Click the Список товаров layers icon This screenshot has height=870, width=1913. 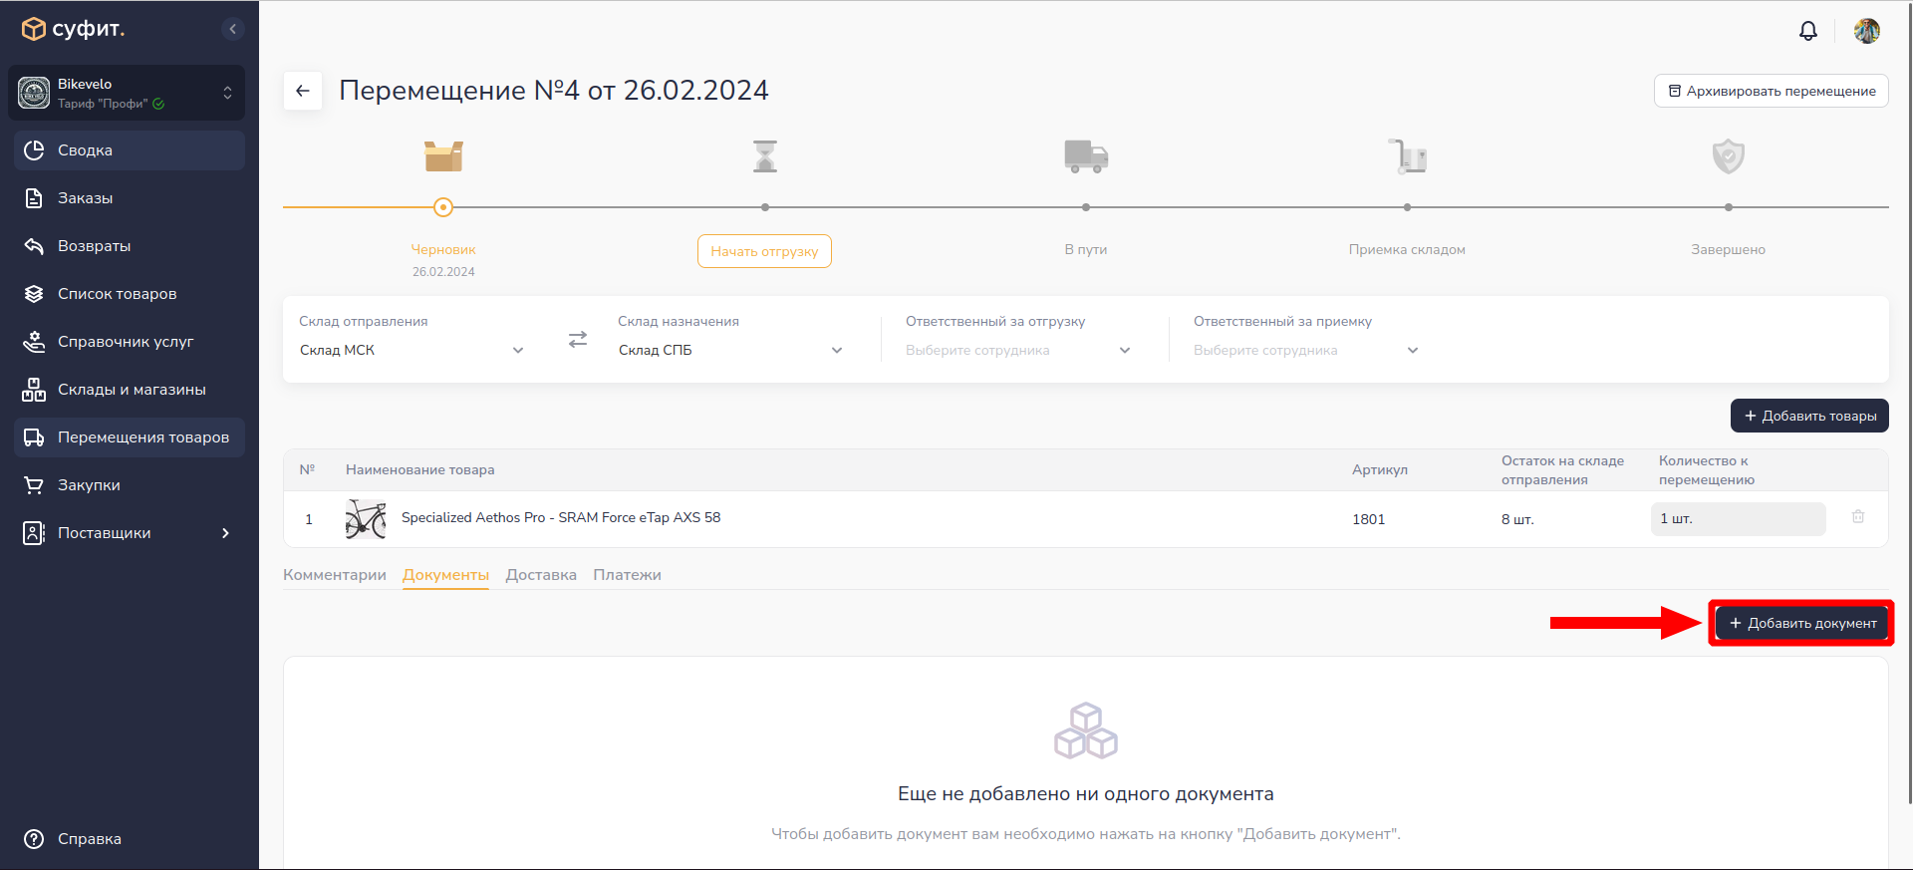point(34,294)
